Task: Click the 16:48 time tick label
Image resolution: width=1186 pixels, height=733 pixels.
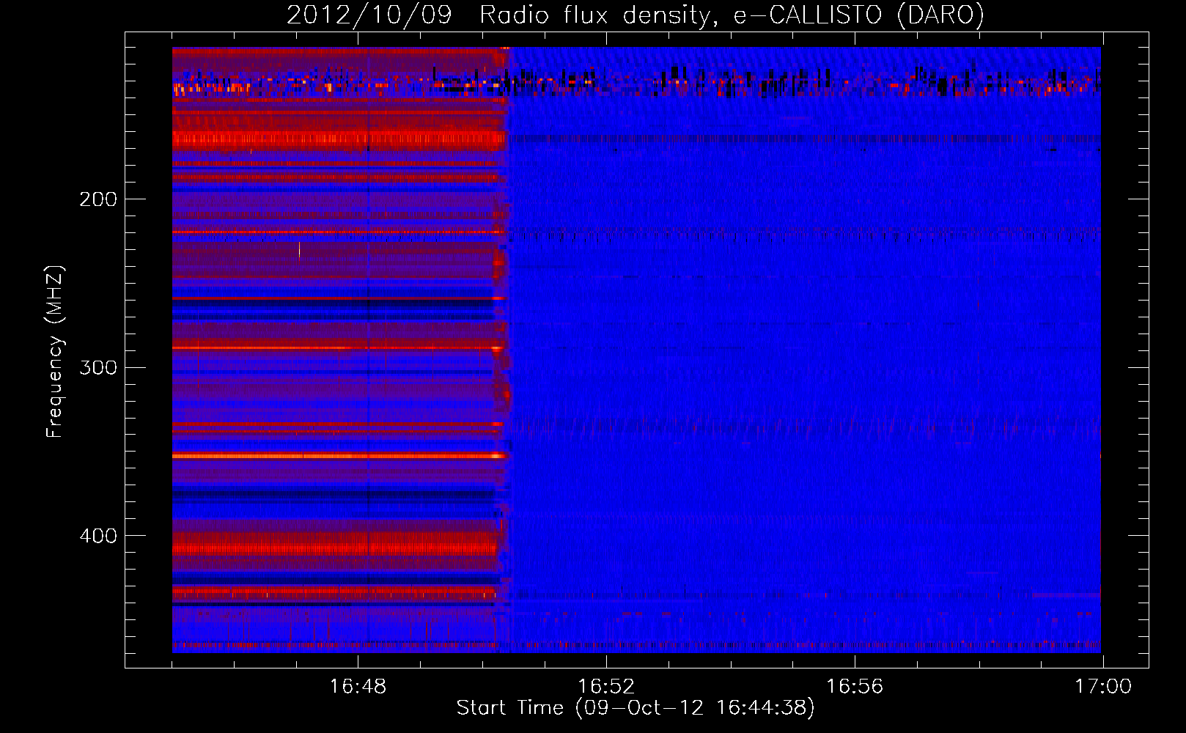Action: pyautogui.click(x=358, y=687)
